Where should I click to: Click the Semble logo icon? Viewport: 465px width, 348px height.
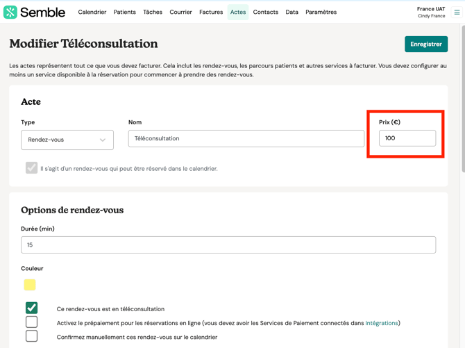pos(10,12)
